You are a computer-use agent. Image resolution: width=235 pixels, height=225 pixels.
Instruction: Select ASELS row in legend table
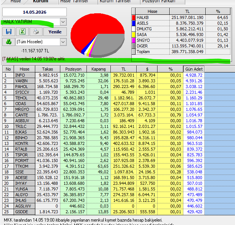coord(181,23)
